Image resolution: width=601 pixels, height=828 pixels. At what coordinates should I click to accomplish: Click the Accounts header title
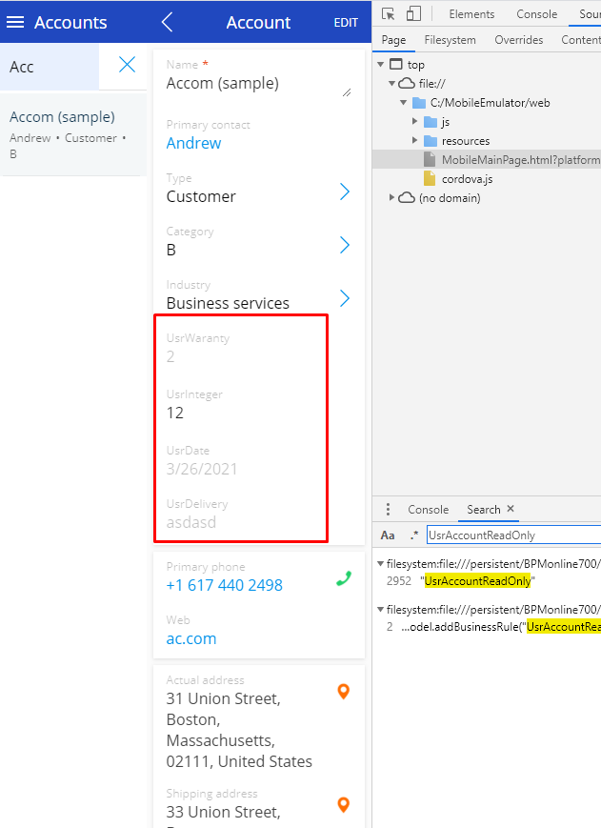(70, 22)
